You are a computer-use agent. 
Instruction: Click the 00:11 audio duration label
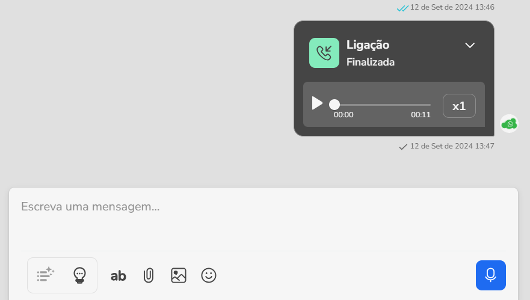(421, 115)
